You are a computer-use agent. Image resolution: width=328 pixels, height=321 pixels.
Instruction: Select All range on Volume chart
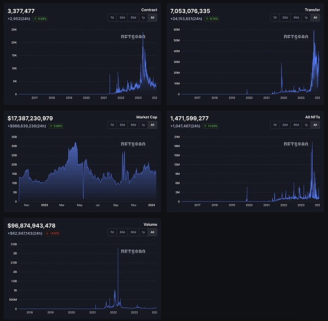(x=153, y=232)
